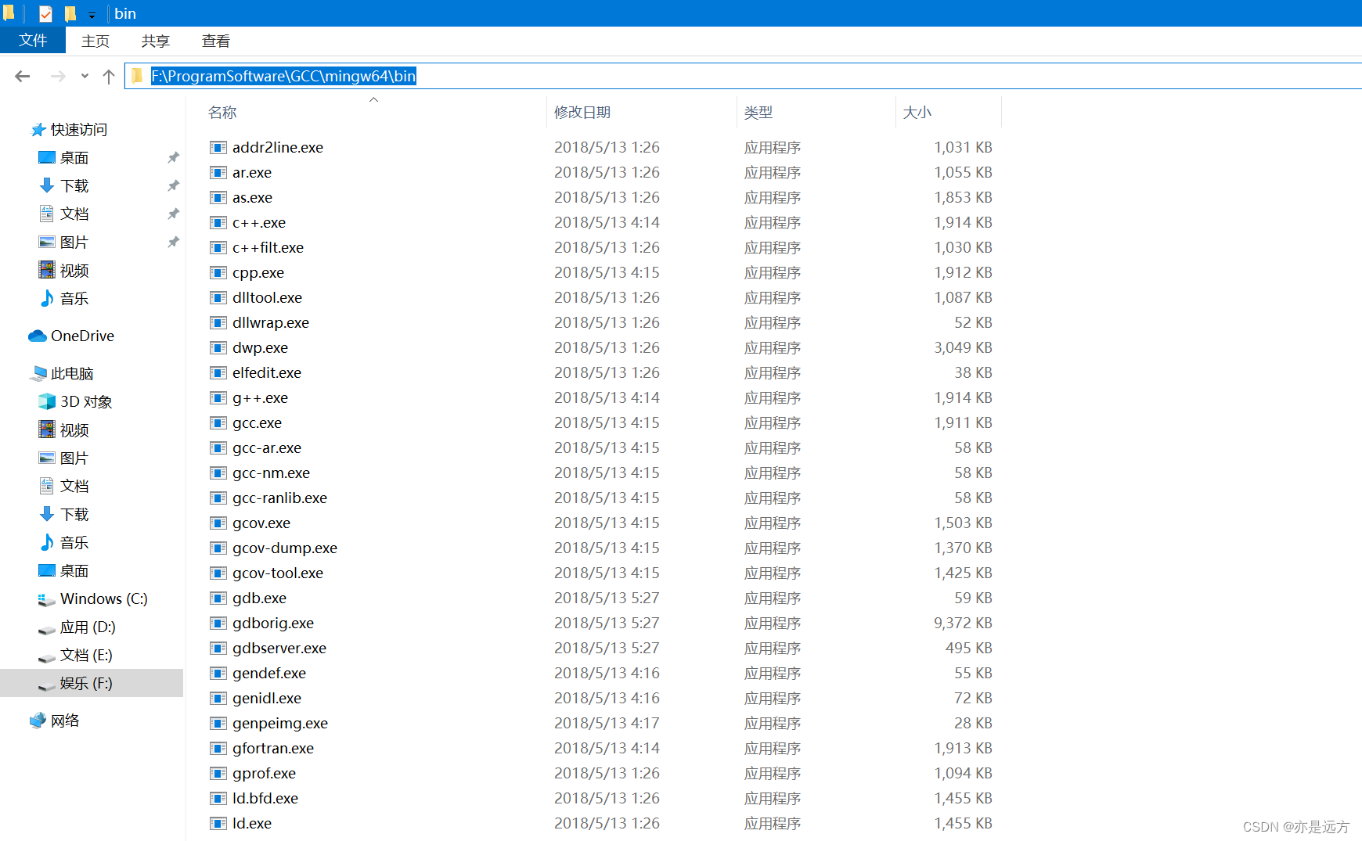This screenshot has width=1362, height=841.
Task: Open recent locations dropdown chevron
Action: pos(85,76)
